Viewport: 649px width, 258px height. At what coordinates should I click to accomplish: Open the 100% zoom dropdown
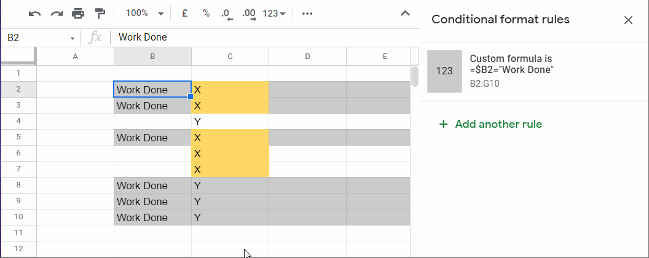coord(144,14)
